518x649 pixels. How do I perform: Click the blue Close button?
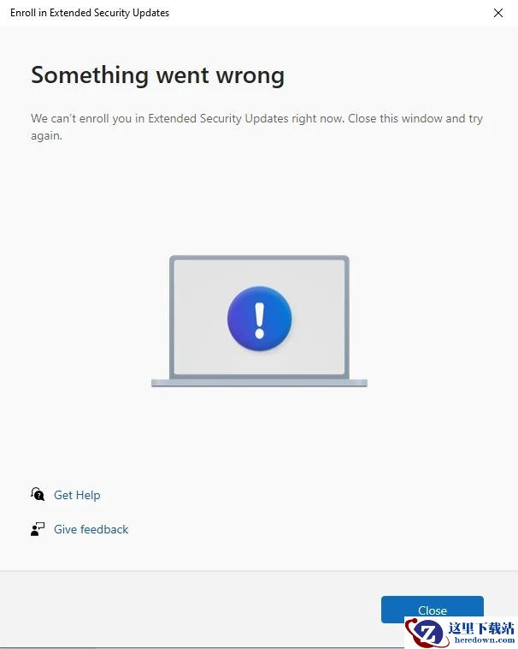pos(432,610)
